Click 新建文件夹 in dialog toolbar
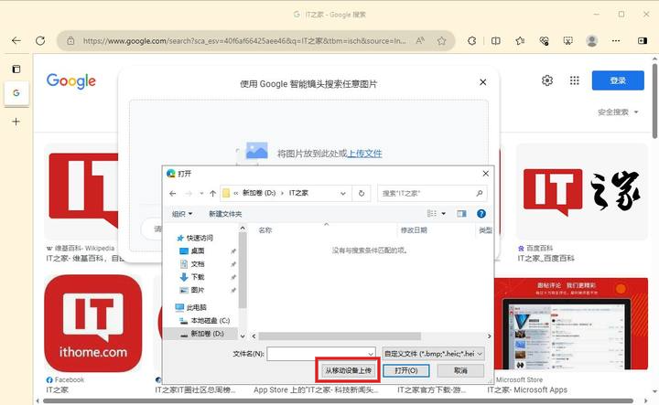Viewport: 659px width, 405px height. pos(225,214)
